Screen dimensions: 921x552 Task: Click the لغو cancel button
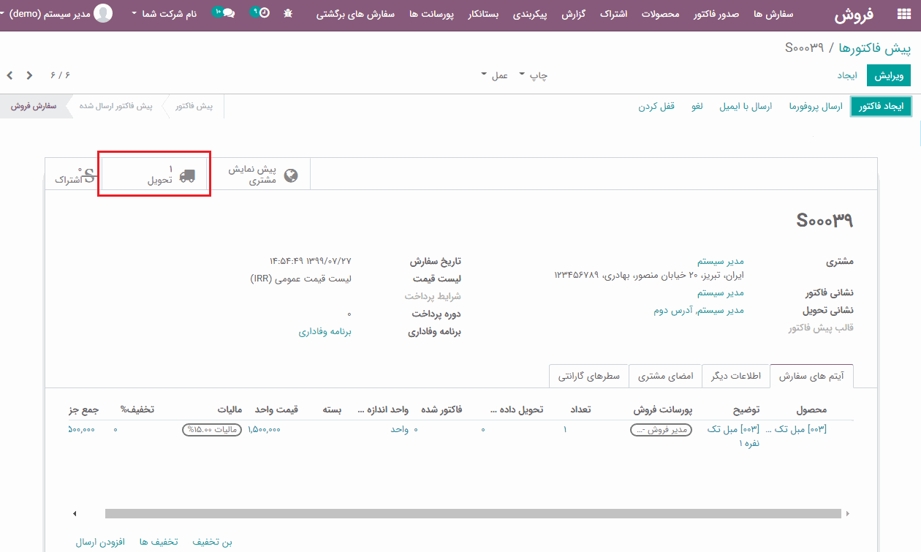(x=697, y=107)
